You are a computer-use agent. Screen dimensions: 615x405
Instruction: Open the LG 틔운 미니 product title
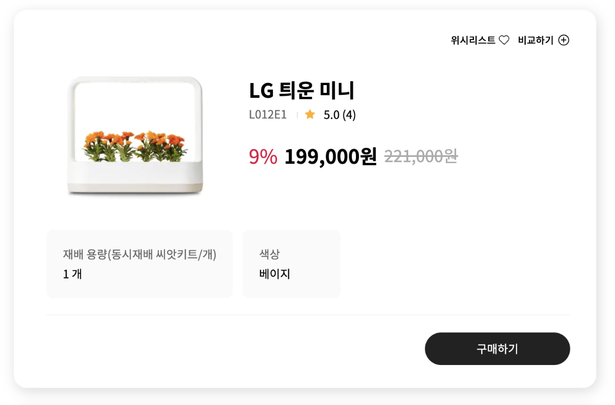(x=302, y=90)
